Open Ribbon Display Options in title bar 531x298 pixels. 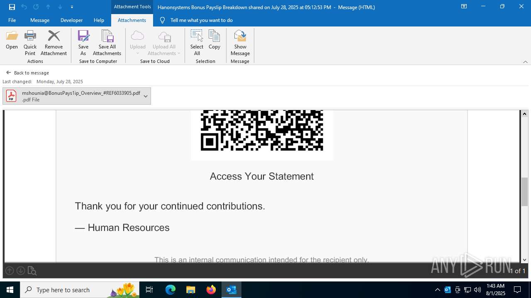tap(464, 7)
